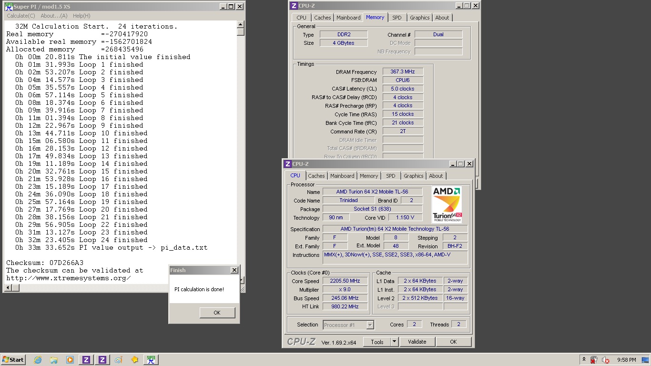Open the Paint taskbar icon
The height and width of the screenshot is (366, 651).
pos(118,360)
